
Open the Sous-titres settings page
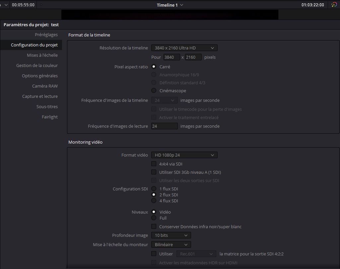47,107
